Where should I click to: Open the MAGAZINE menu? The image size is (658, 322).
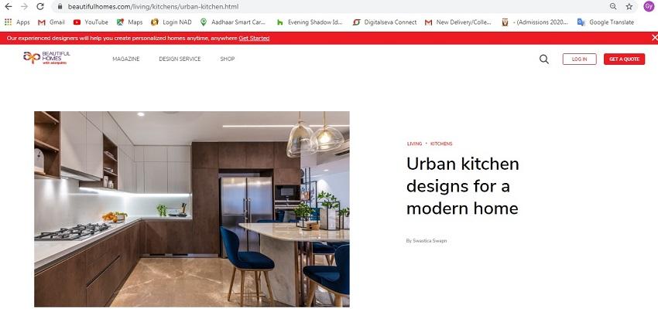(126, 59)
